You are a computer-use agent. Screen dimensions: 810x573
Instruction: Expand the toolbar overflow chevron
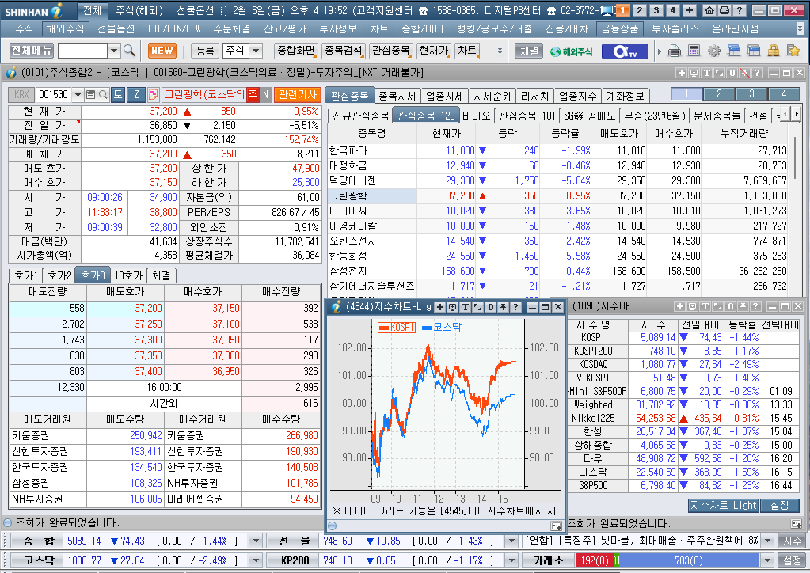500,51
